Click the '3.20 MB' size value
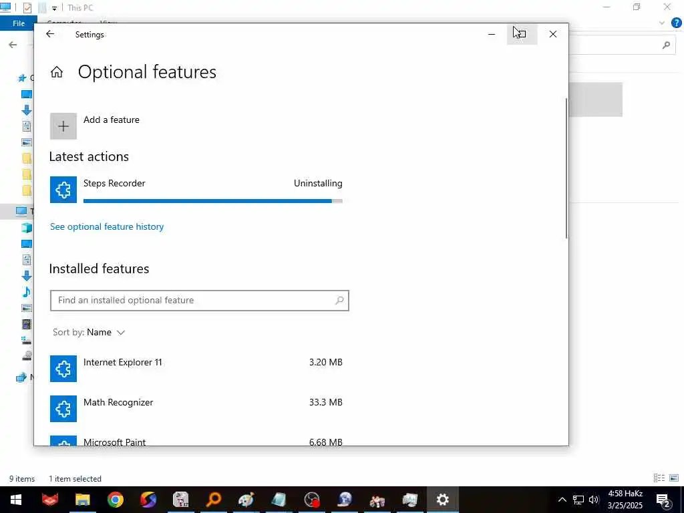Viewport: 684px width, 513px height. (326, 362)
